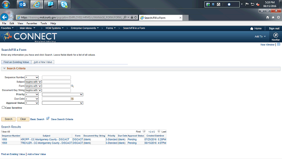Image resolution: width=282 pixels, height=159 pixels.
Task: Open Skype from the taskbar
Action: click(64, 4)
